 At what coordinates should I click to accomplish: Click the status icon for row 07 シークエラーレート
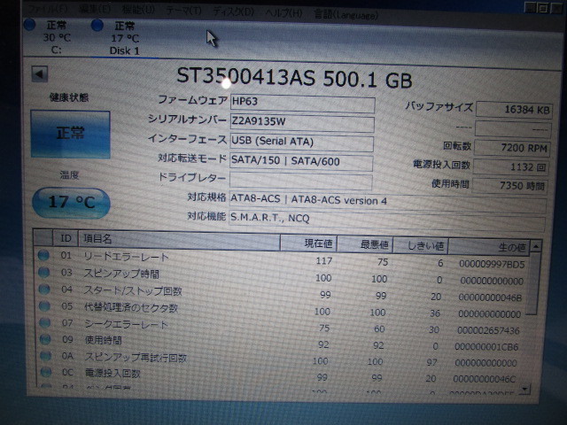[45, 322]
